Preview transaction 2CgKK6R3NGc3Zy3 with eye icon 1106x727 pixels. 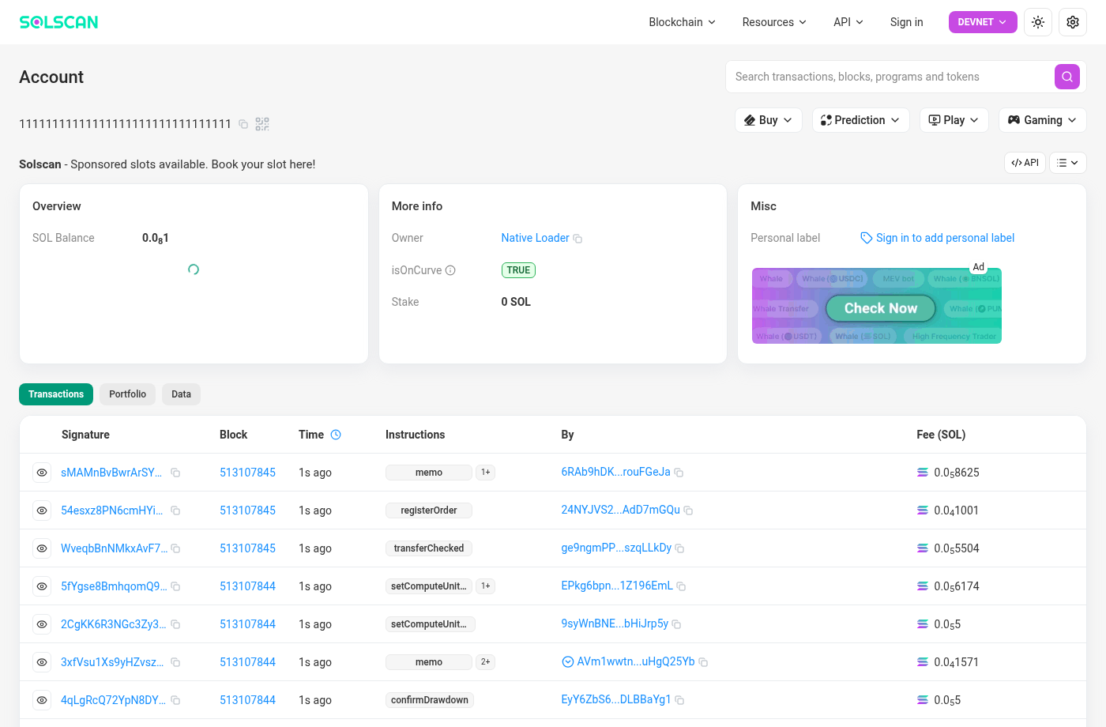click(42, 624)
